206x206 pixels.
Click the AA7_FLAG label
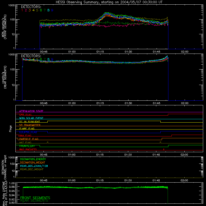25,142
